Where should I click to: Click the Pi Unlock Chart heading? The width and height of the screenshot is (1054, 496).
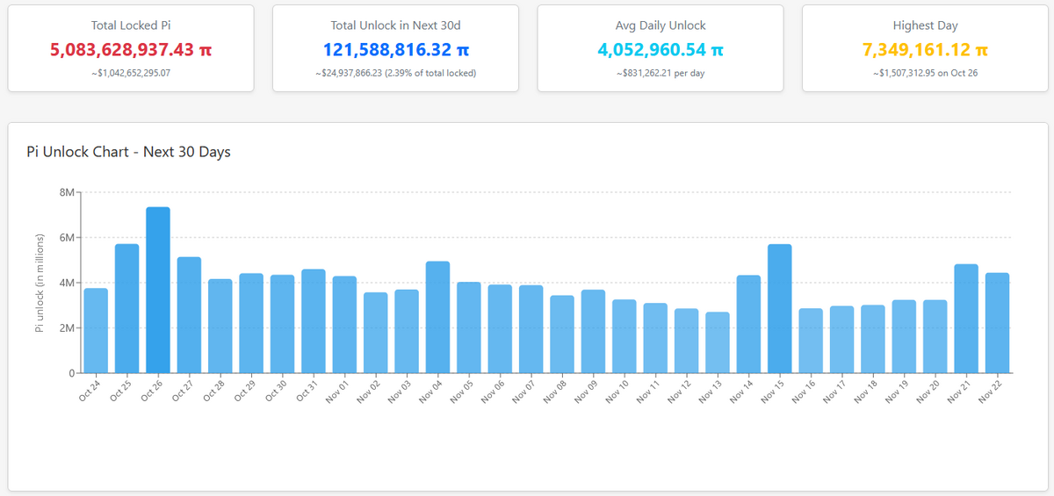129,152
